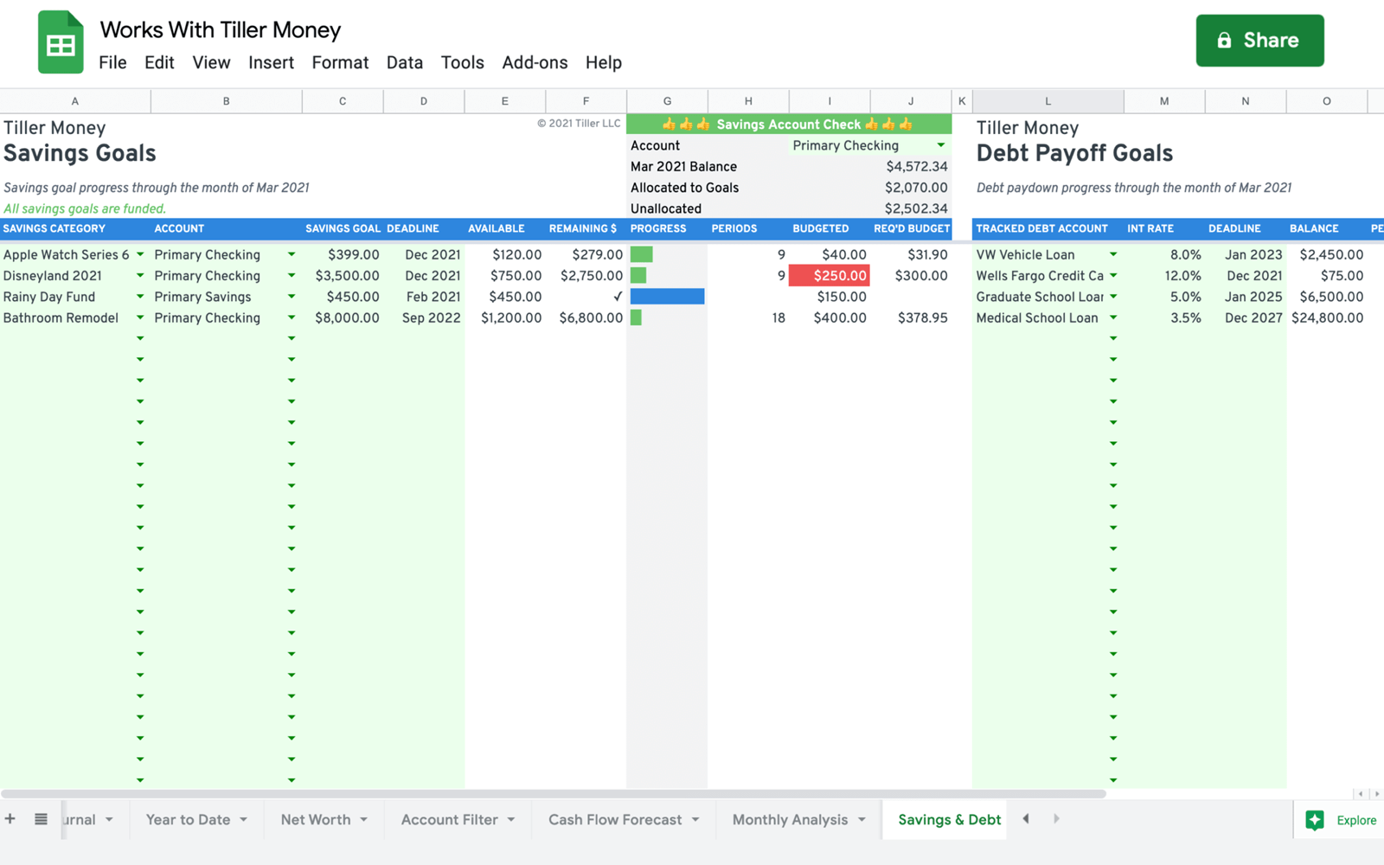Open the Tools menu

pos(463,62)
